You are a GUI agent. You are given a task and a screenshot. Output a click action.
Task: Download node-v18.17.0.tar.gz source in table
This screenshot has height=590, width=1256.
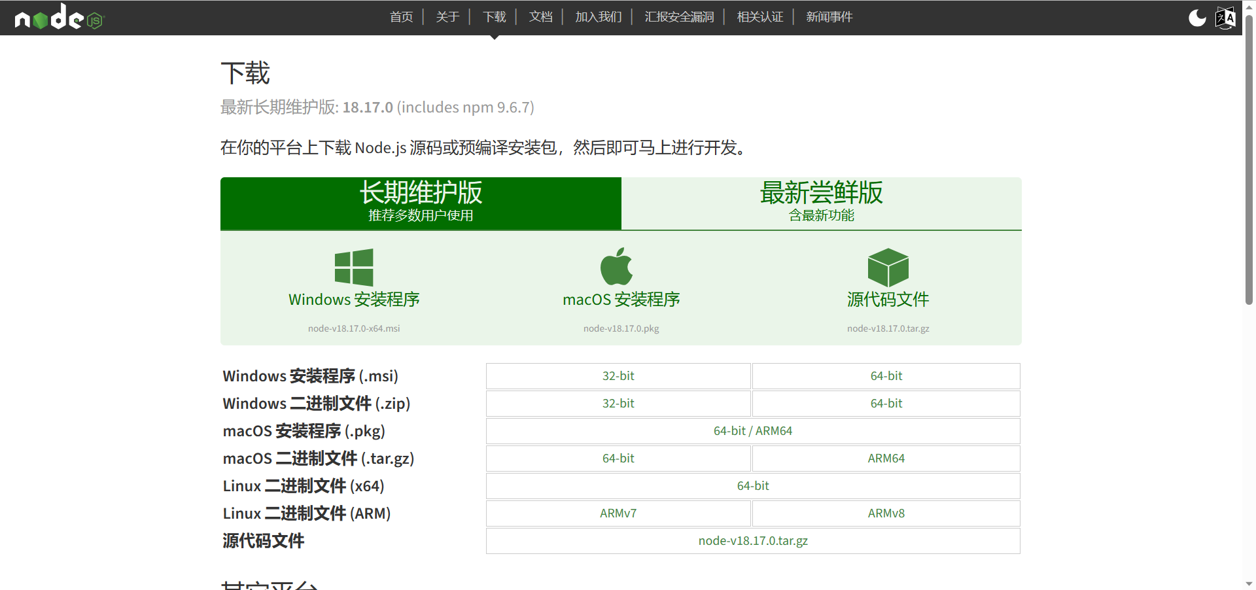coord(752,541)
